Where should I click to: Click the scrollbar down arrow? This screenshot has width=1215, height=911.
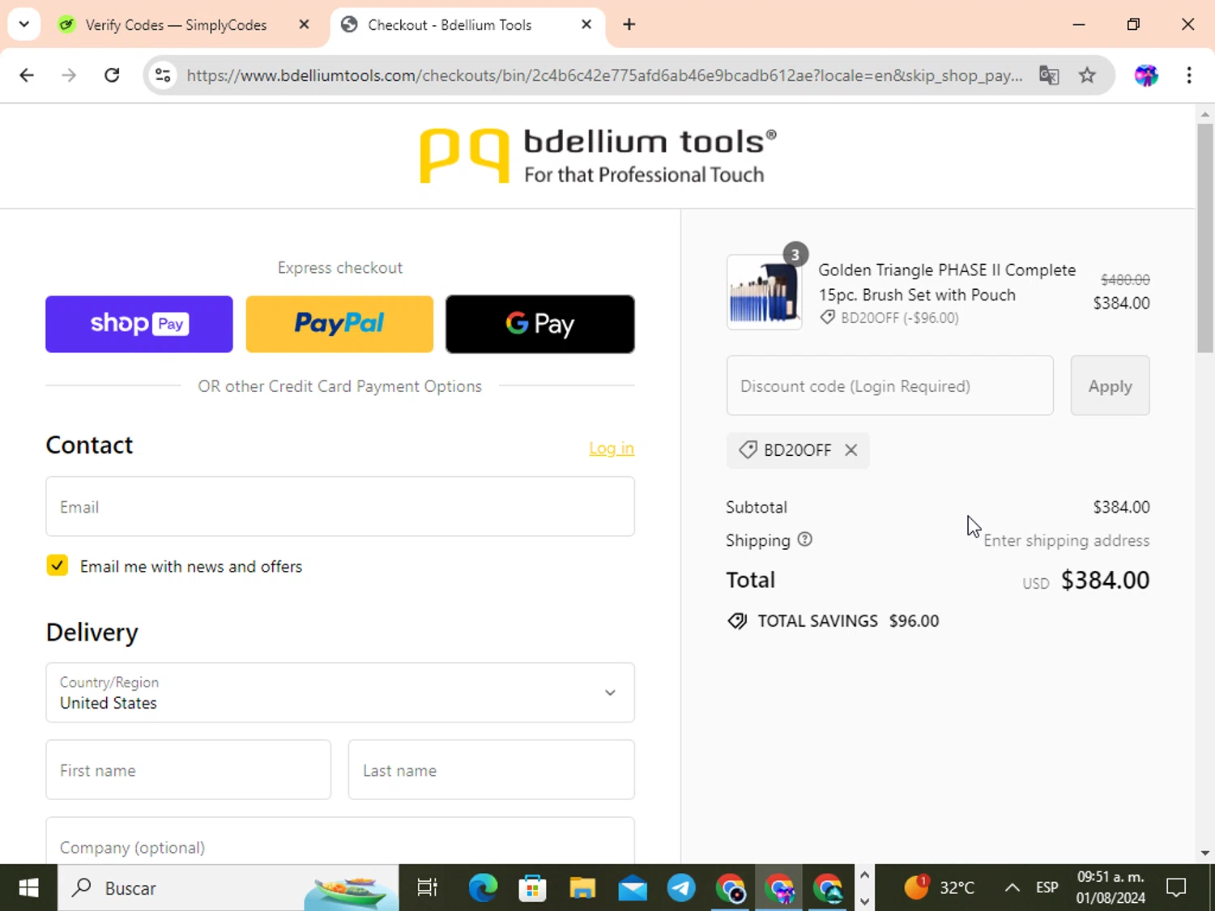(x=1205, y=853)
